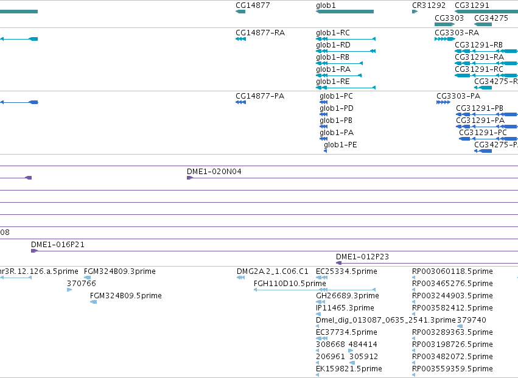The width and height of the screenshot is (518, 378).
Task: Select transcript glob1-RB
Action: (x=332, y=57)
